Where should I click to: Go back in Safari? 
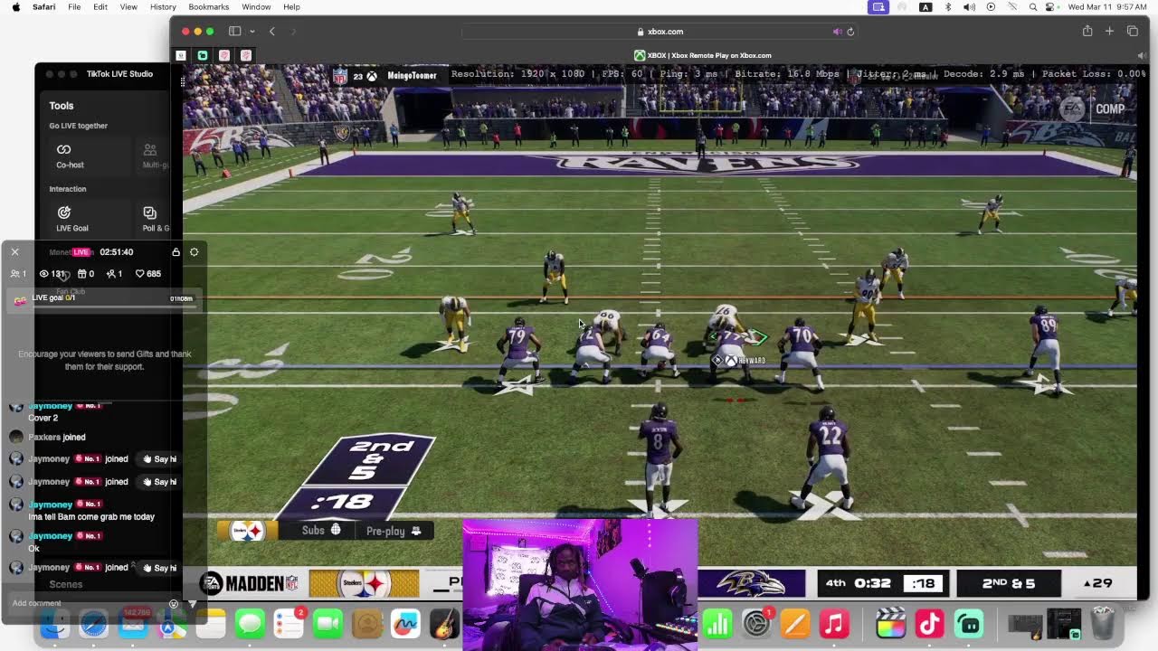pyautogui.click(x=271, y=32)
